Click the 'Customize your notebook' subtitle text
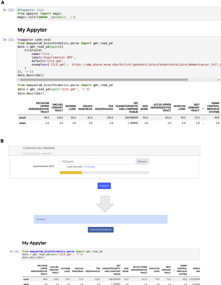The image size is (221, 285). (37, 153)
